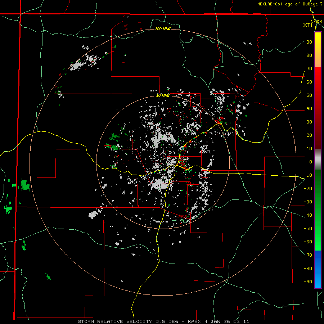Pick the blue bottom segment of the color bar

pos(318,269)
